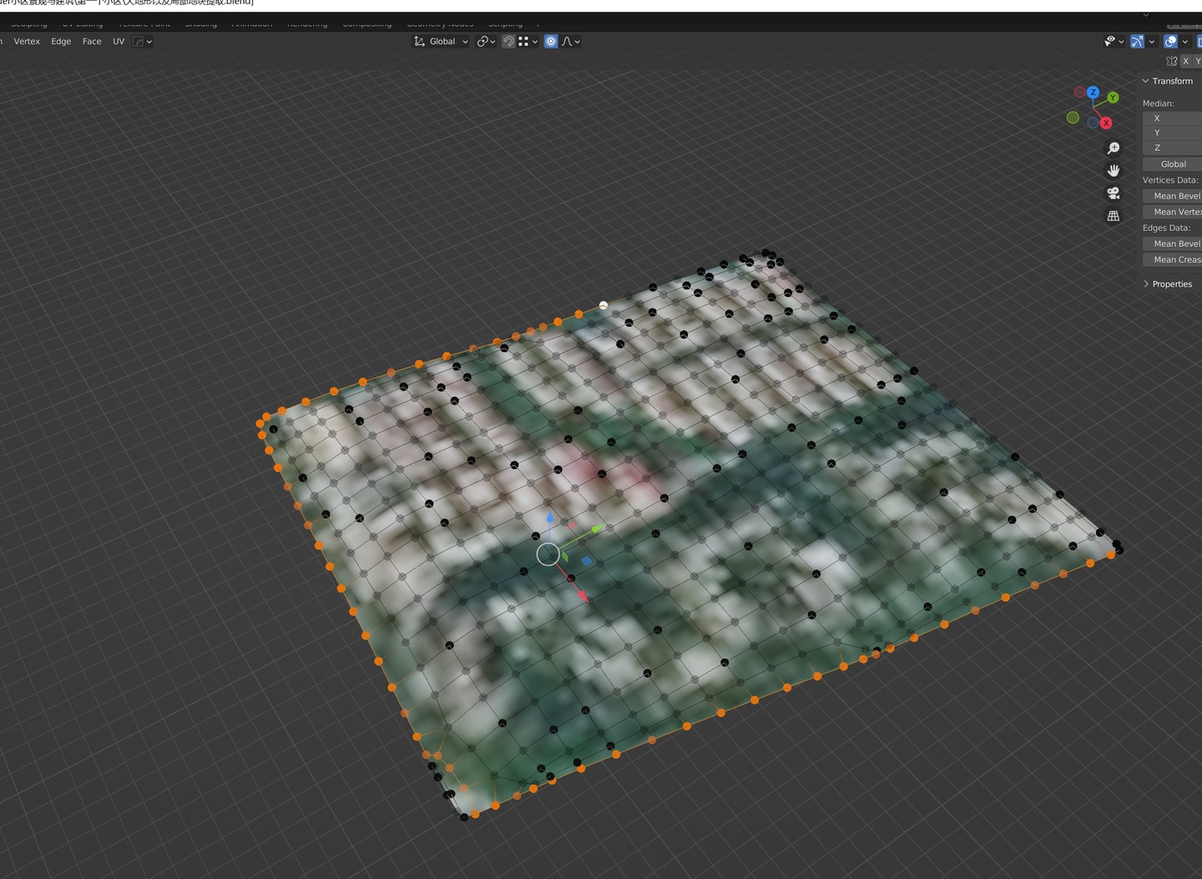Click the Mean Crease slider
Viewport: 1202px width, 879px height.
click(1172, 259)
